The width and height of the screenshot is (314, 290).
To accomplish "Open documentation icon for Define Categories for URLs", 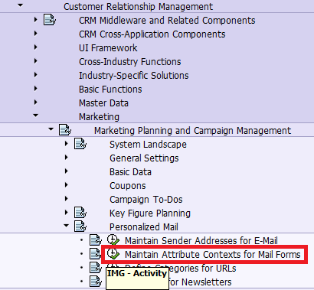I will (x=96, y=268).
